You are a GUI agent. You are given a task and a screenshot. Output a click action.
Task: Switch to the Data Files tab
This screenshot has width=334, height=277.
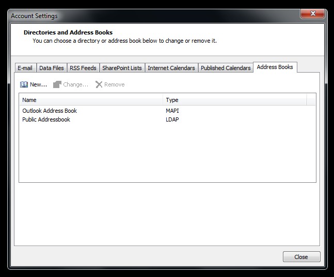[x=52, y=68]
